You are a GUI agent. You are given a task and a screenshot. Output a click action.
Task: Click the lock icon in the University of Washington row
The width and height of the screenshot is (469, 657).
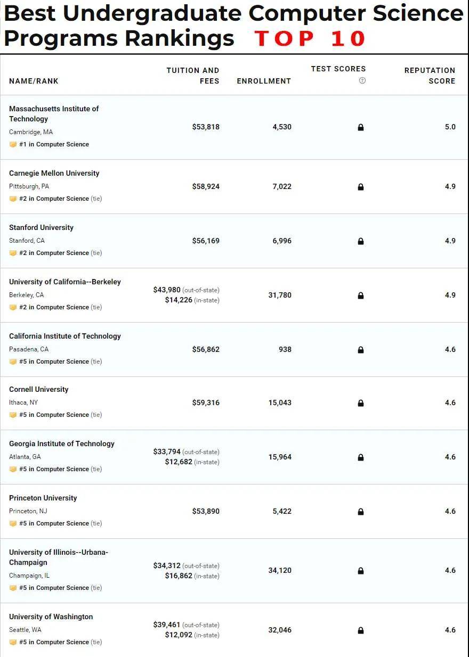361,630
